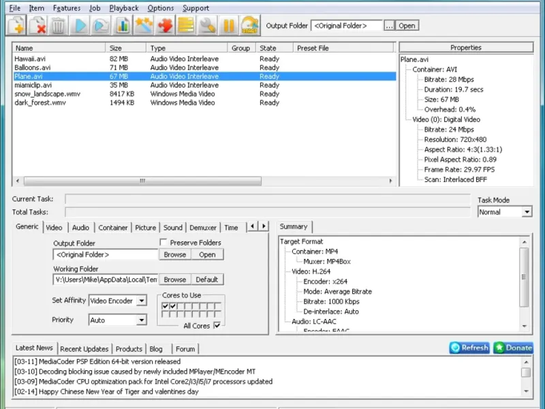Screen dimensions: 545x409
Task: Open the Features menu
Action: click(x=67, y=8)
